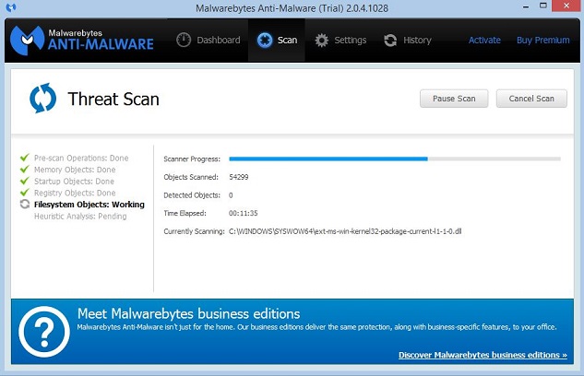
Task: Open the Dashboard tab
Action: 209,41
